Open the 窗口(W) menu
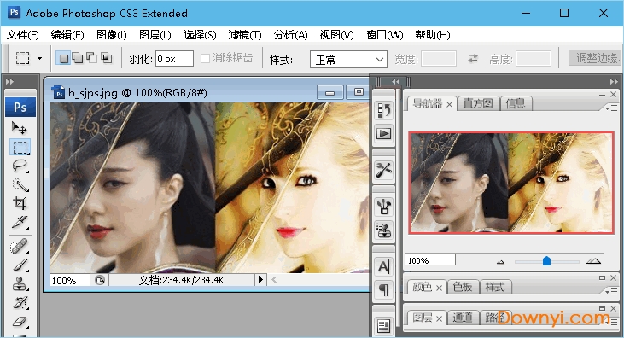This screenshot has width=624, height=338. tap(384, 35)
